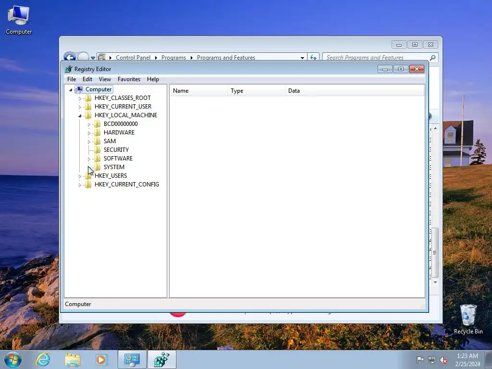Open the View menu in Registry Editor
The image size is (492, 369).
point(105,79)
